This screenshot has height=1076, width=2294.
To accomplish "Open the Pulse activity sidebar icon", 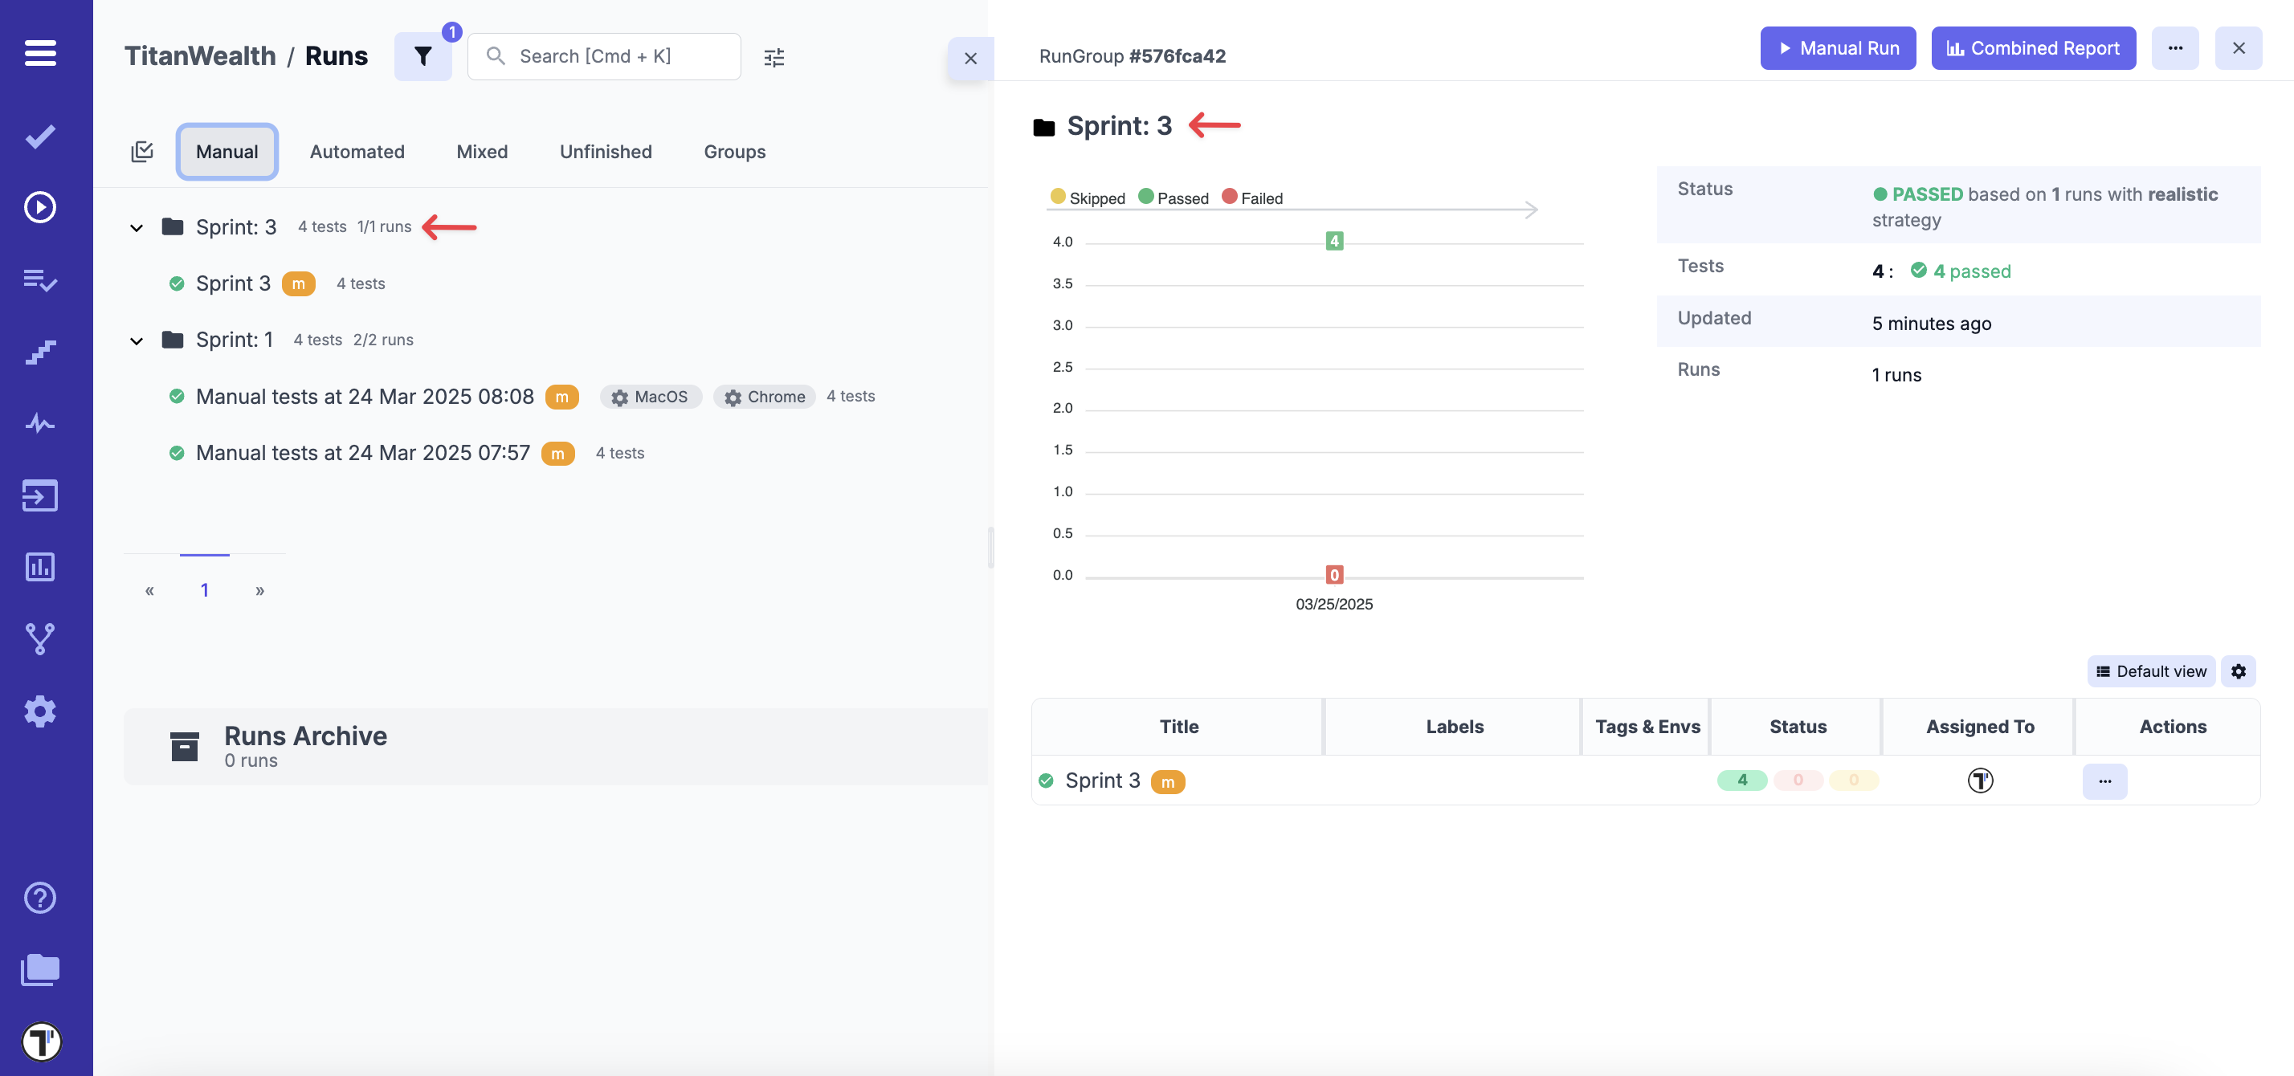I will [x=40, y=422].
